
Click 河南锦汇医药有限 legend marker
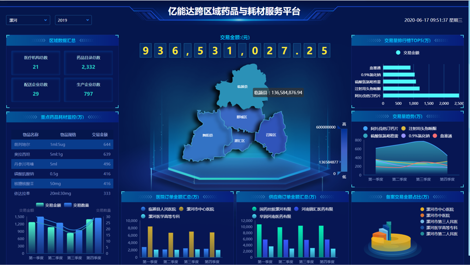tap(296, 209)
